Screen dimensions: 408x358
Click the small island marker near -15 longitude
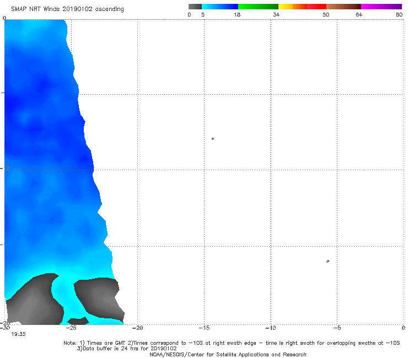point(213,139)
